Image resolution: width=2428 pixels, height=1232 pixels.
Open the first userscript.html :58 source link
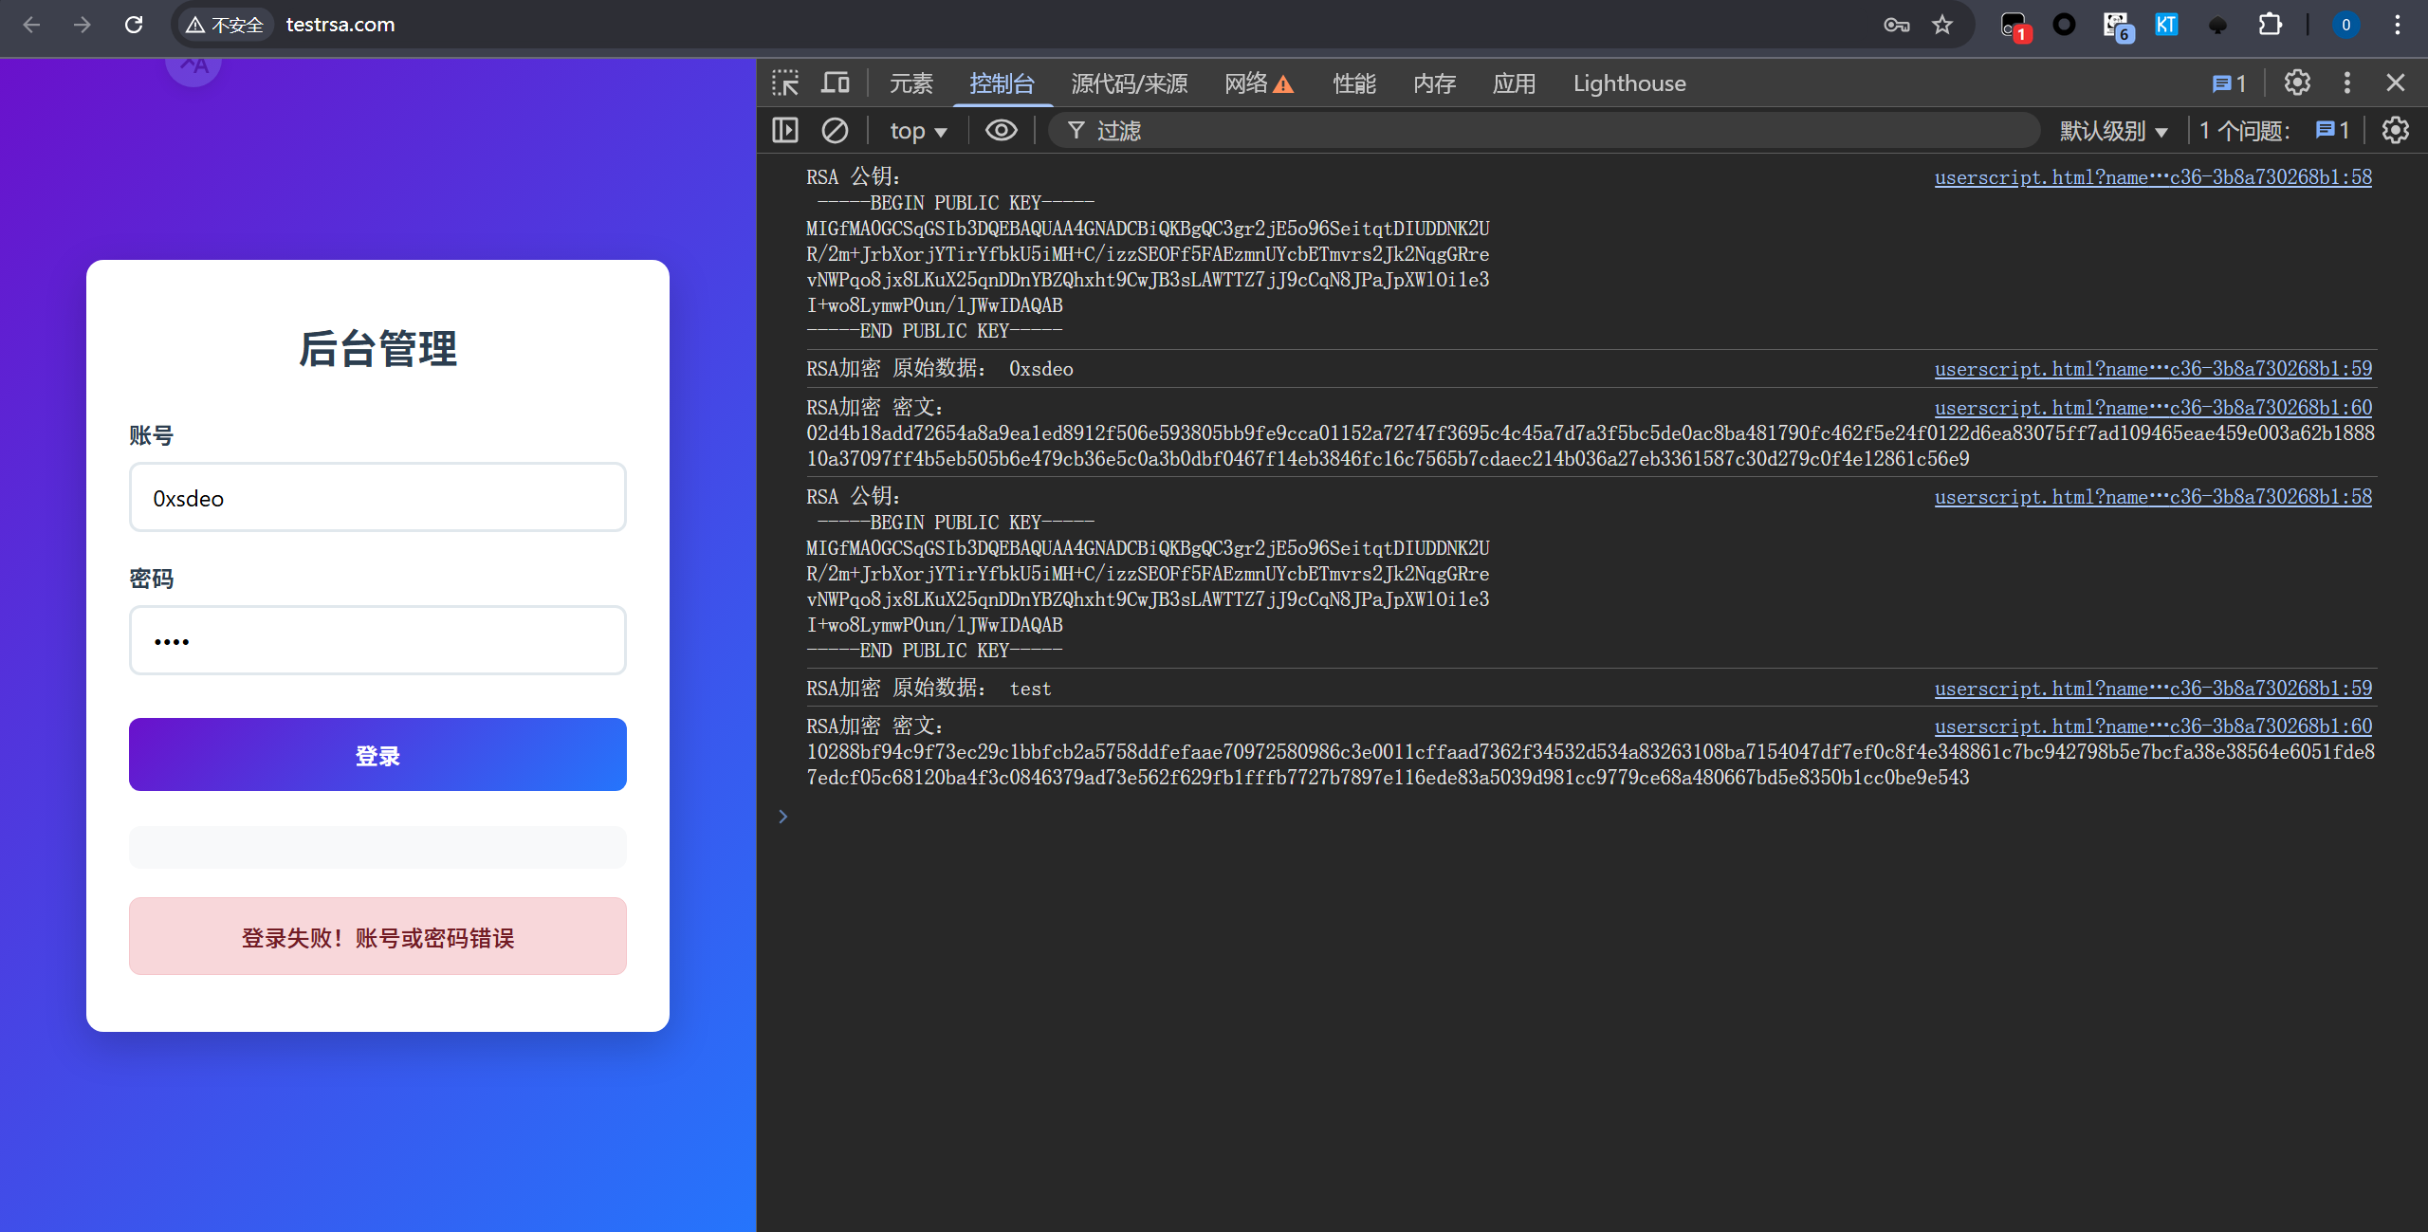(2152, 177)
